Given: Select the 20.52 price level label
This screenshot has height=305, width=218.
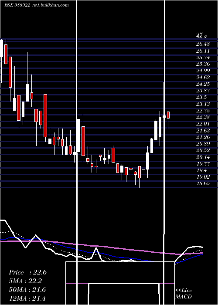Looking at the screenshot, I should (203, 150).
